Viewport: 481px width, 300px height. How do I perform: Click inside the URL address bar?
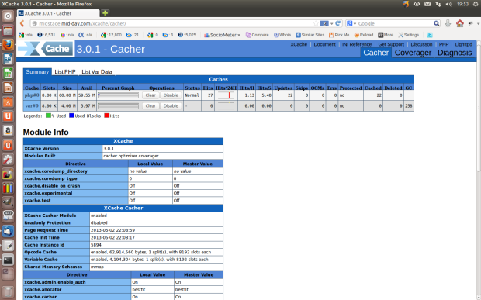[x=171, y=23]
